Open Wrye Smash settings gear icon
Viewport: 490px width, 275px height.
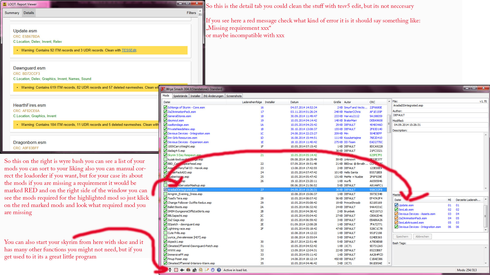click(213, 270)
